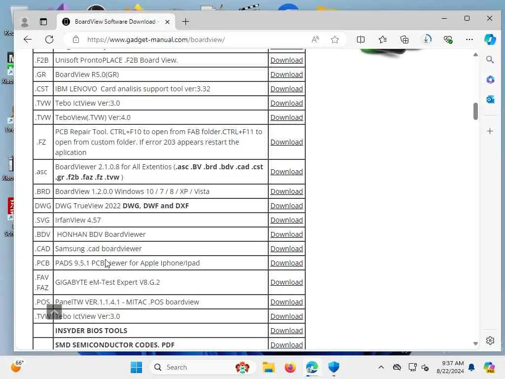Open Settings and more menu
505x379 pixels.
tap(469, 39)
